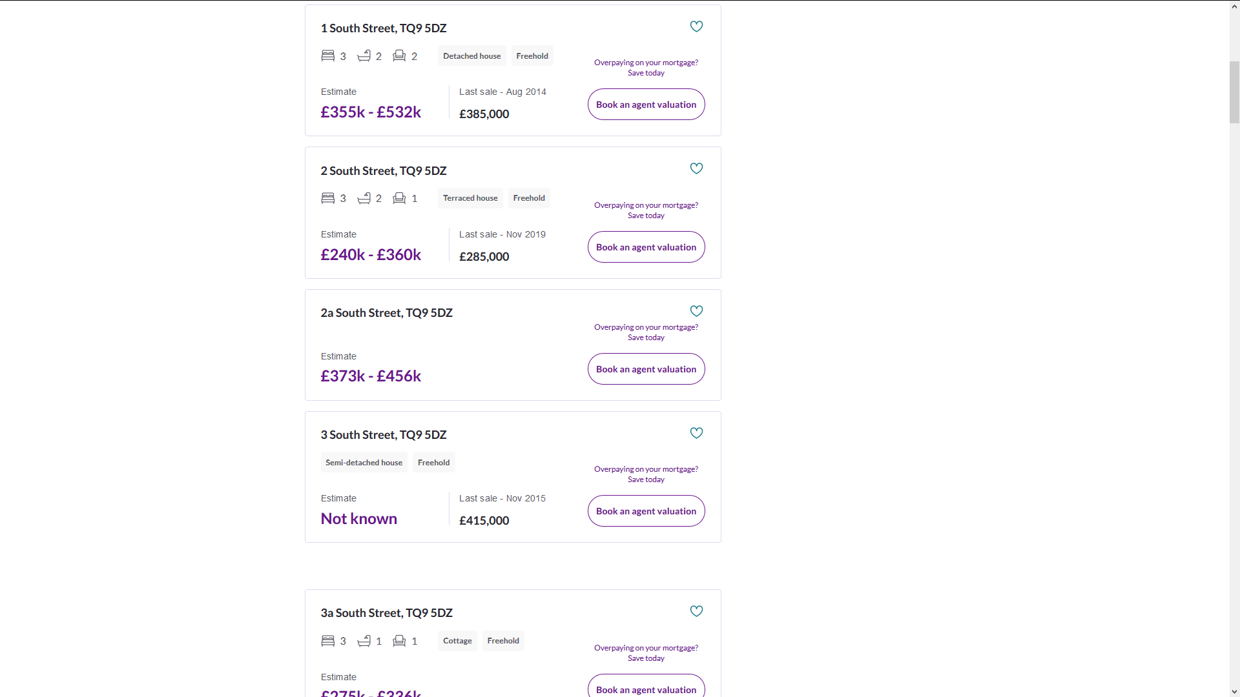1240x697 pixels.
Task: Click bathtub icon on 1 South Street
Action: 364,56
